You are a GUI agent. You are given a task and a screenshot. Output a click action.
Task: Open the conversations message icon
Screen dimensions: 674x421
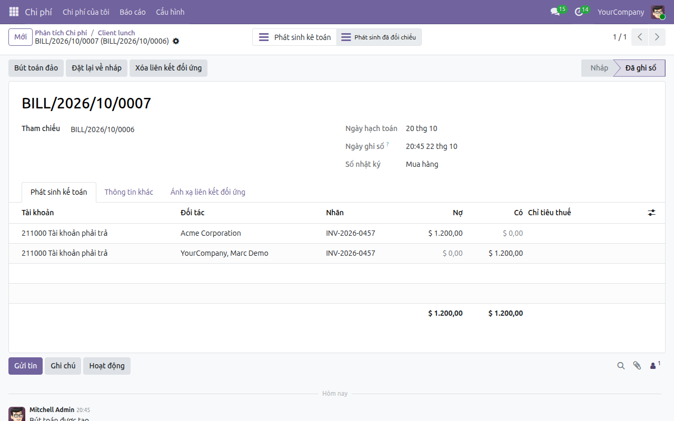pyautogui.click(x=555, y=12)
